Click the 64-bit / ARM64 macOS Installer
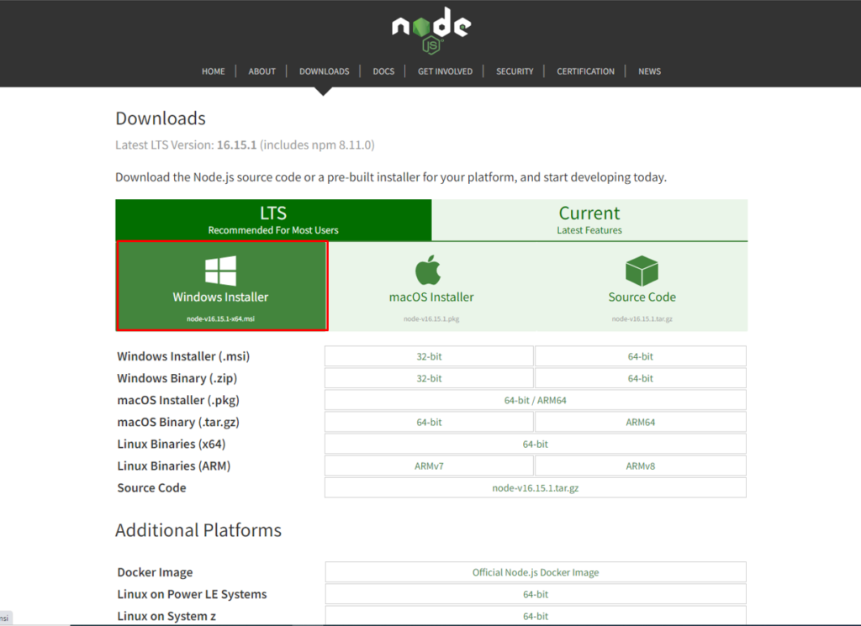 (535, 400)
